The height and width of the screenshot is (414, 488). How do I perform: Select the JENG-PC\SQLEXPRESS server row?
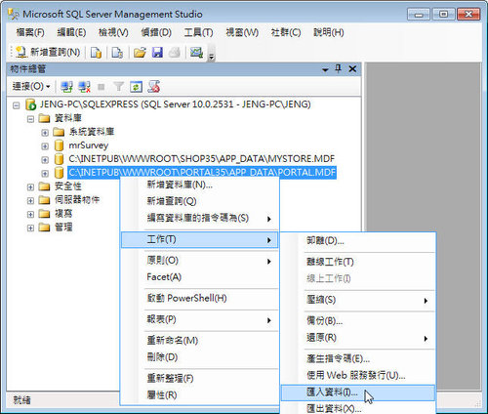click(175, 104)
